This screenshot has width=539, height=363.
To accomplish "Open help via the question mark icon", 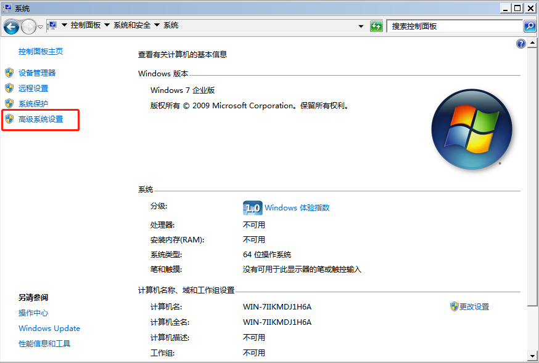I will tap(520, 43).
